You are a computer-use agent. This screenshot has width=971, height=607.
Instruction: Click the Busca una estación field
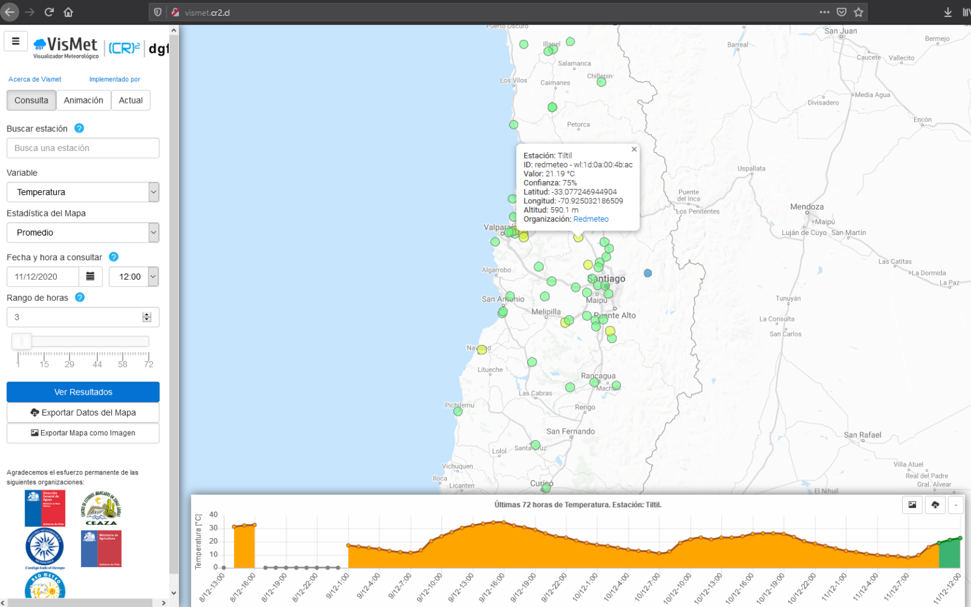83,148
